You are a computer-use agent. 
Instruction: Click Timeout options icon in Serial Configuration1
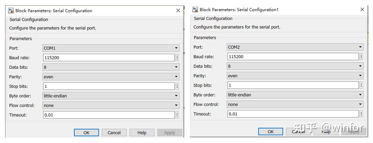(361, 114)
